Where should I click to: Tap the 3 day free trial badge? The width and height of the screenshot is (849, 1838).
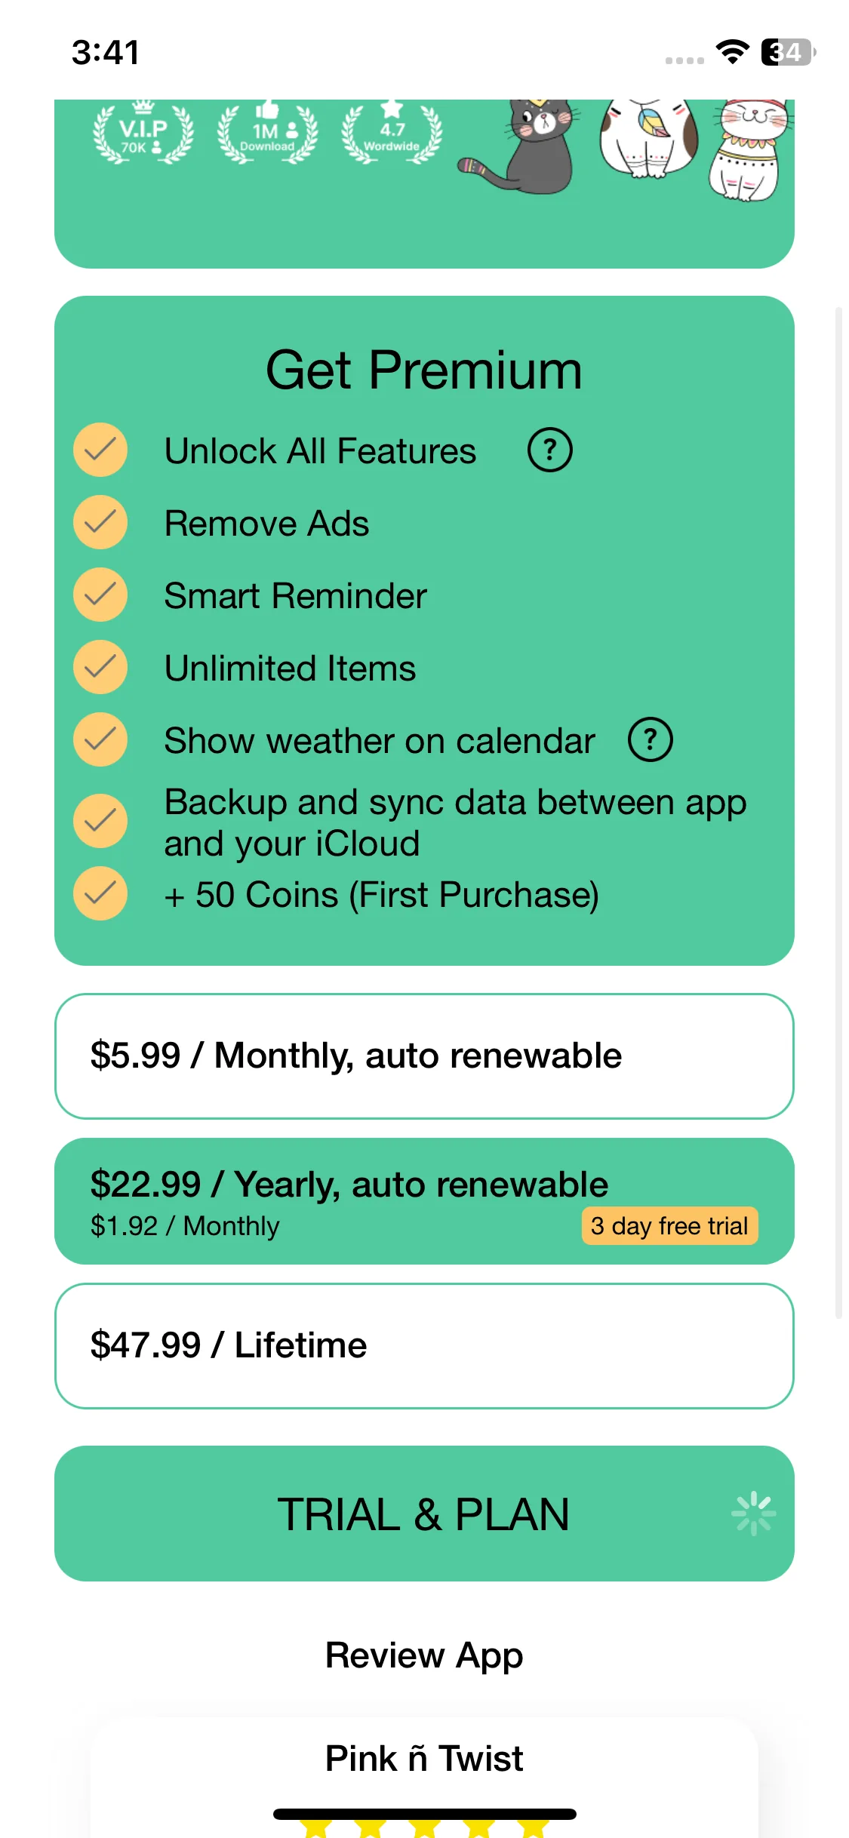[x=669, y=1226]
